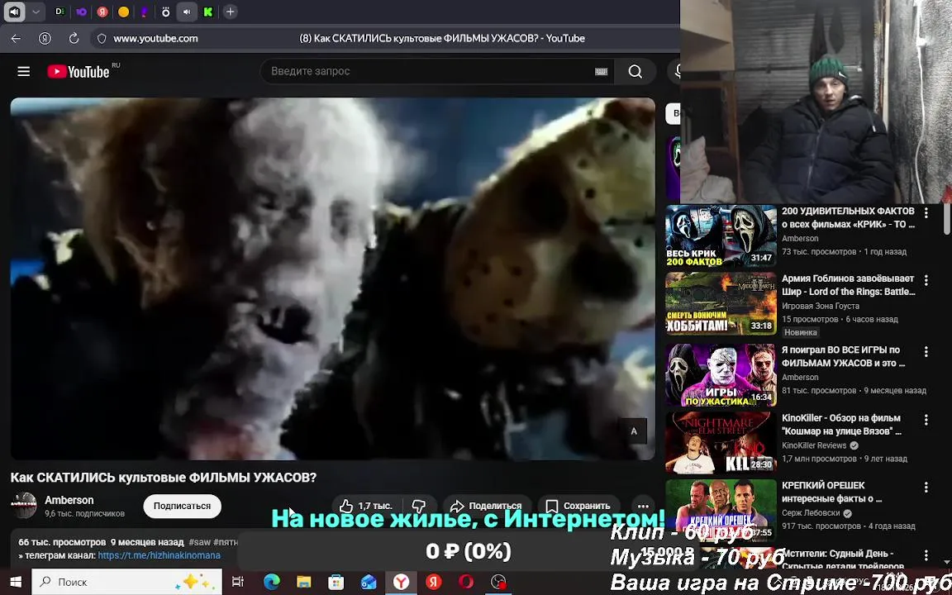Switch to the purple ЮMoney tab
This screenshot has height=595, width=952.
[x=81, y=12]
